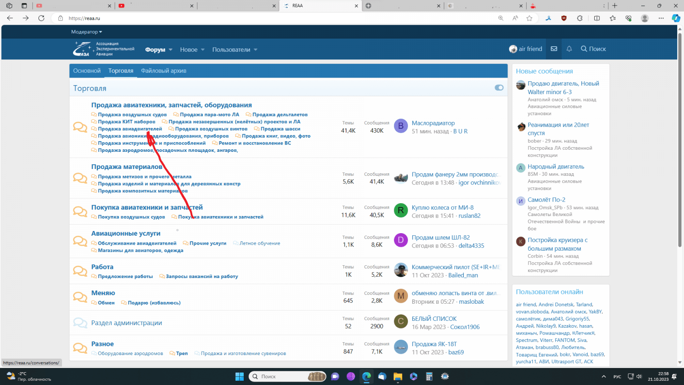This screenshot has width=684, height=385.
Task: Open Windows Start button
Action: (239, 376)
